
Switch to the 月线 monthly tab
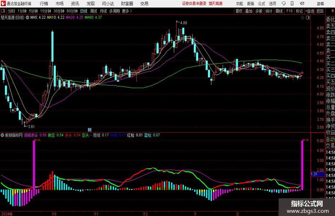click(104, 11)
